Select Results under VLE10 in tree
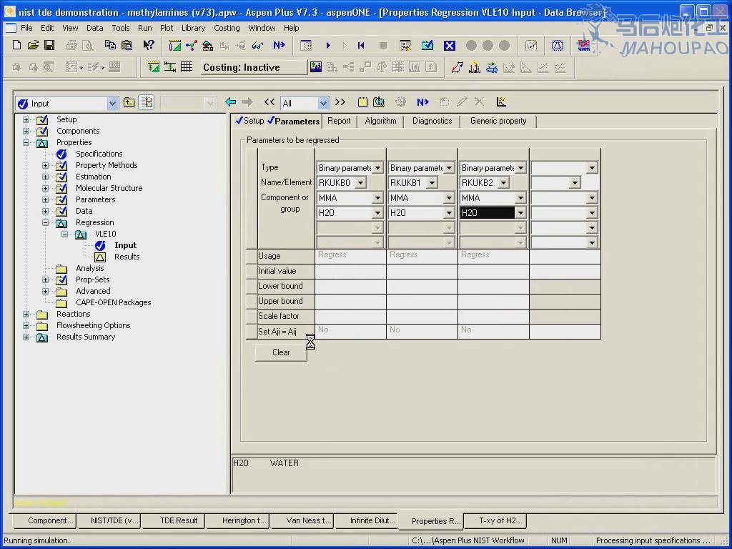 coord(127,257)
